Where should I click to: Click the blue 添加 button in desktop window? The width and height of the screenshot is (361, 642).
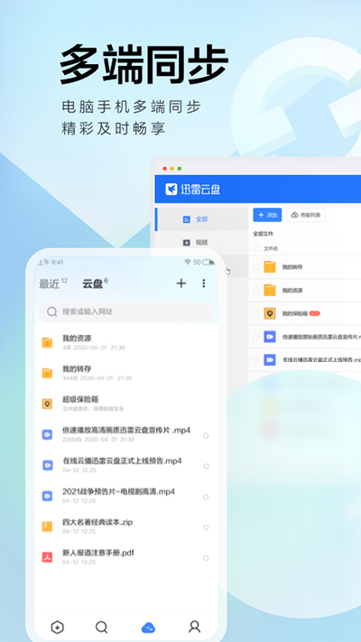tap(267, 215)
